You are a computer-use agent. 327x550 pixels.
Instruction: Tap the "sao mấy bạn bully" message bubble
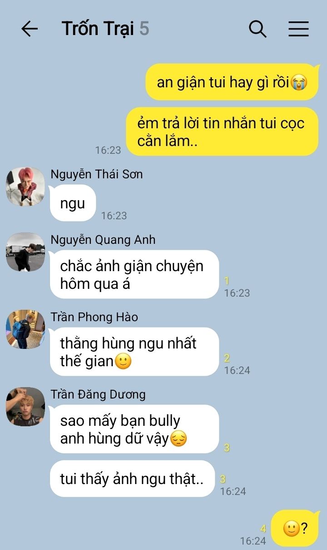134,429
